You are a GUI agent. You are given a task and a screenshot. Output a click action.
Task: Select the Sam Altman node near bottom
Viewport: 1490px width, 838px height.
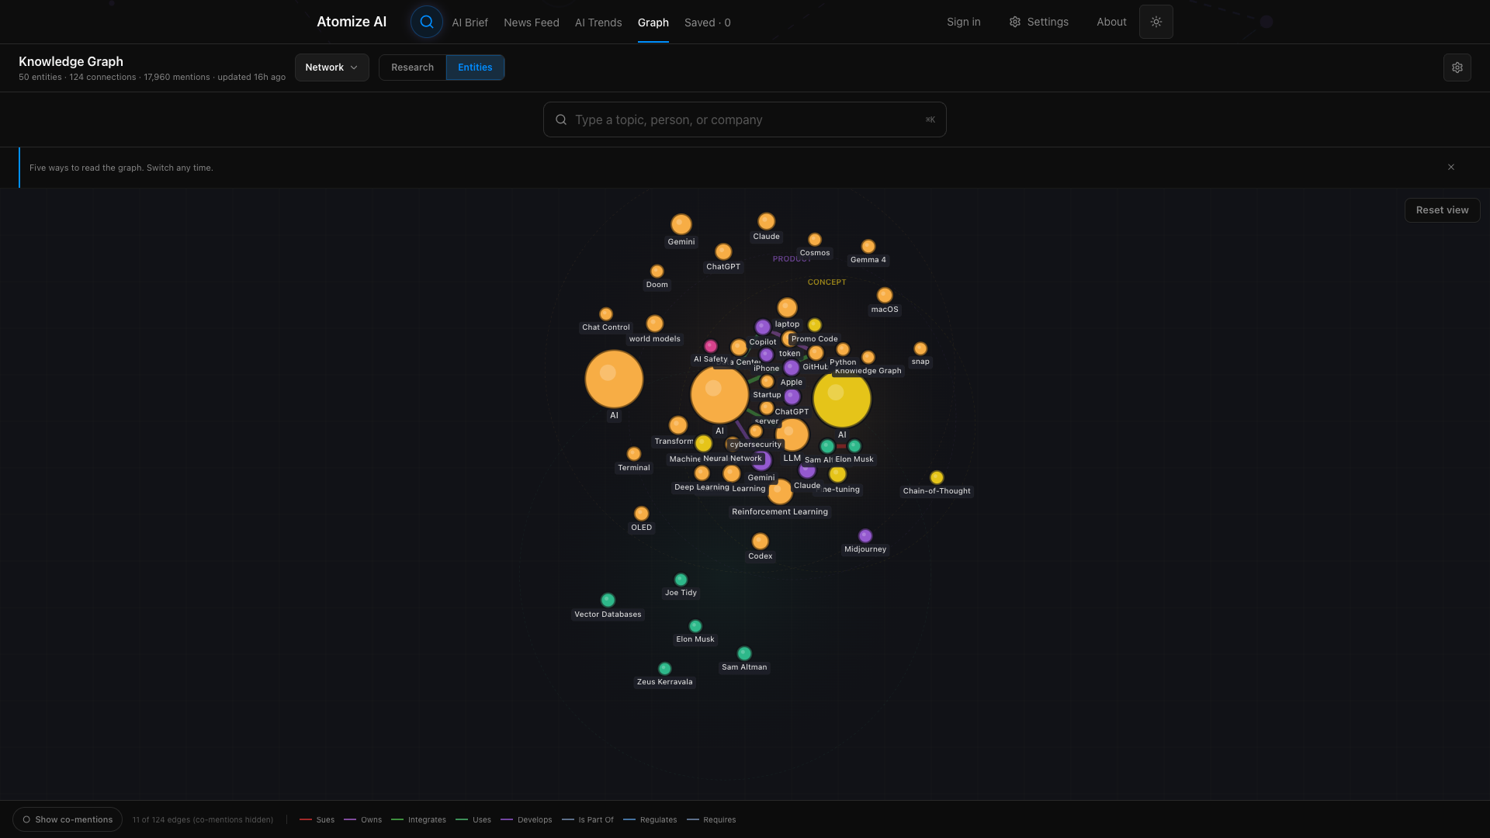[744, 653]
